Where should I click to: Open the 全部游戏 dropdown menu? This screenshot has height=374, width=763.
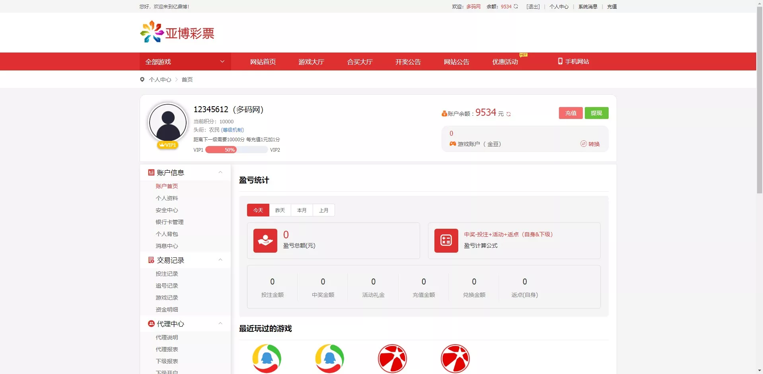coord(184,62)
